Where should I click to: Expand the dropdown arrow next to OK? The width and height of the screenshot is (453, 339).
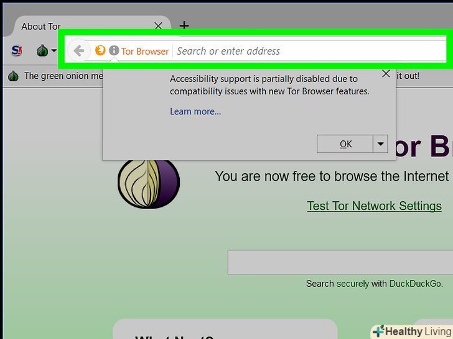click(x=380, y=144)
